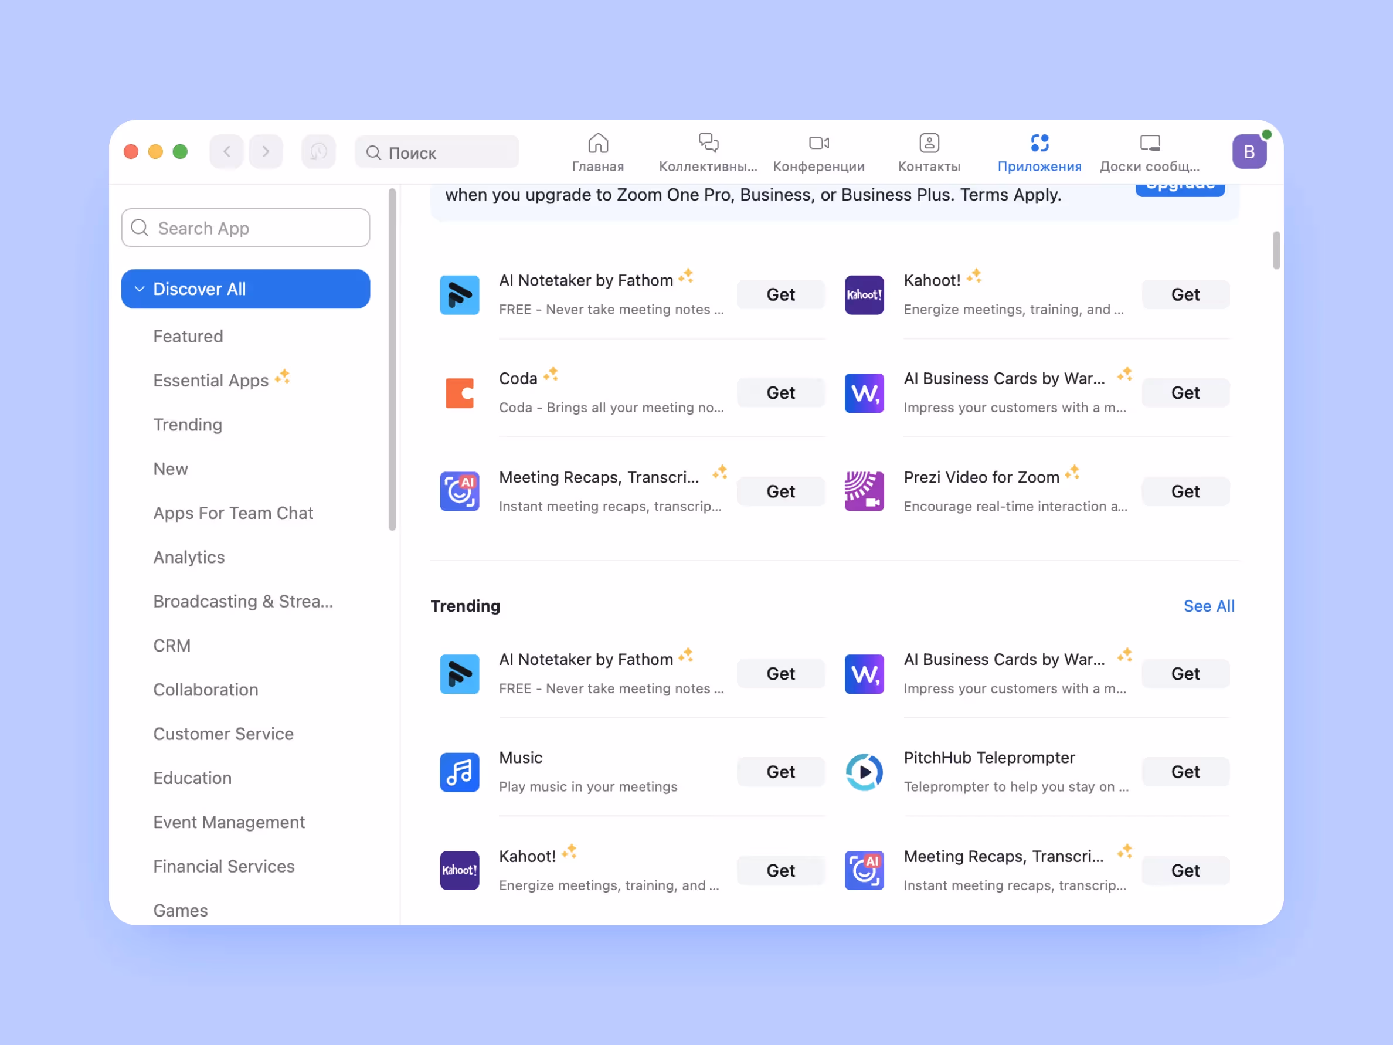
Task: Collapse the Discover All chevron
Action: click(x=140, y=289)
